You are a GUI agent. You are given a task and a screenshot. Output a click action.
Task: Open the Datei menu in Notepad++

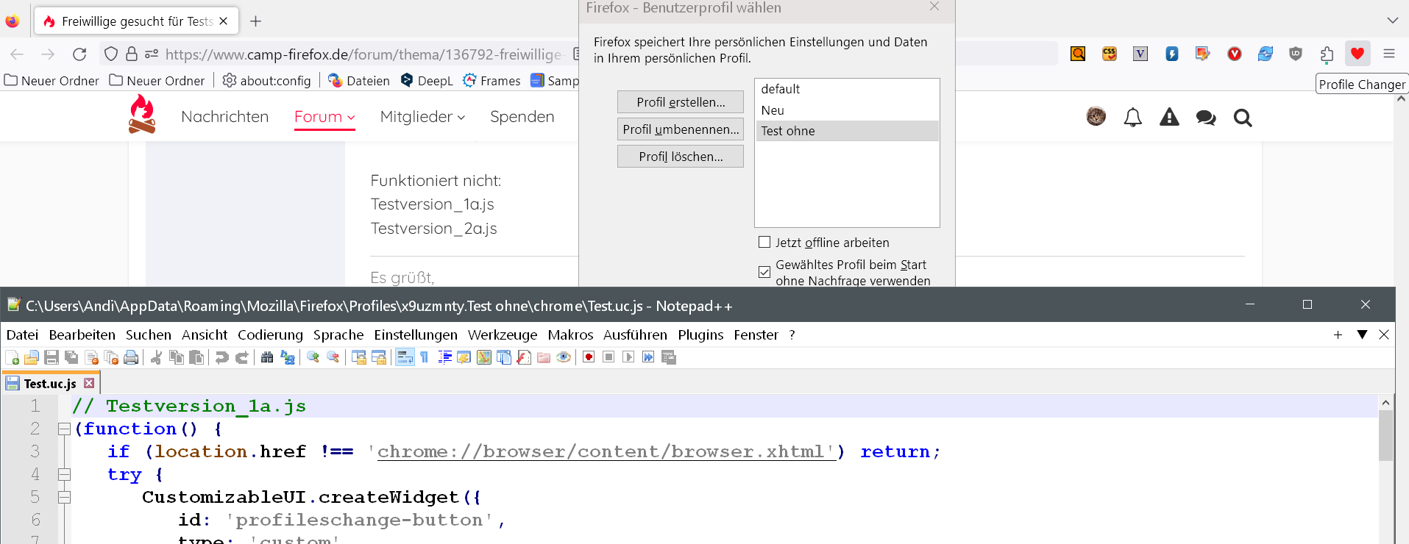point(22,334)
